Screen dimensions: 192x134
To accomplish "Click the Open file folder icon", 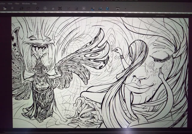I will [x=5, y=8].
